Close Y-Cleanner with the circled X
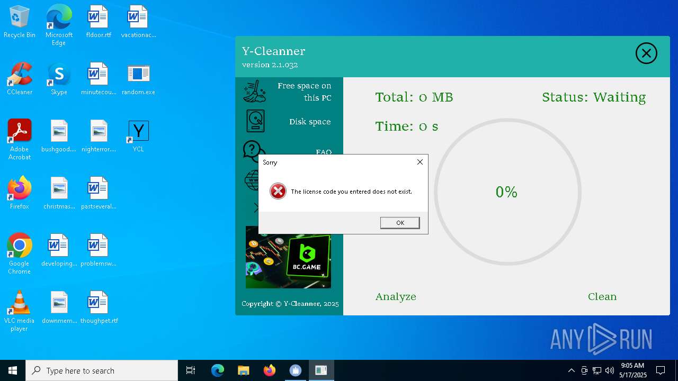The height and width of the screenshot is (381, 678). click(x=646, y=53)
